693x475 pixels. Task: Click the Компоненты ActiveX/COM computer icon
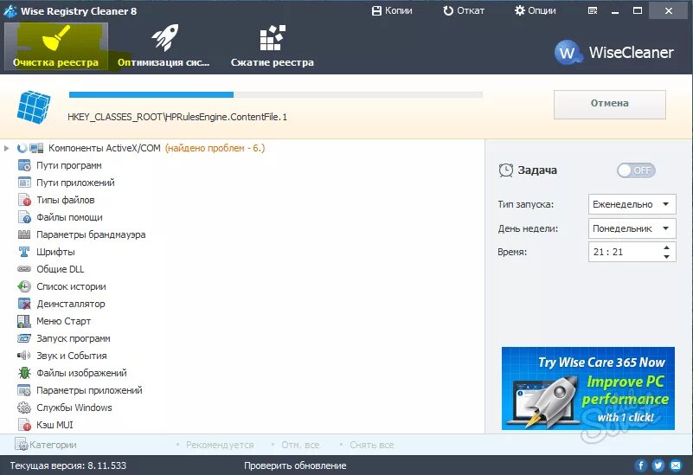[36, 148]
